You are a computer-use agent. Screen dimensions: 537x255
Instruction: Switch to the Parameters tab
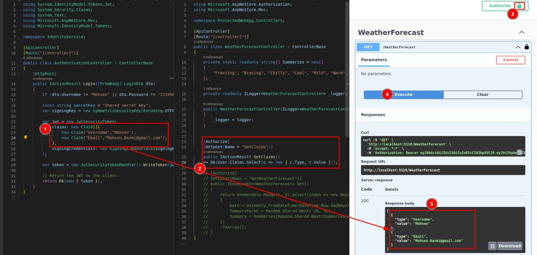(x=374, y=60)
